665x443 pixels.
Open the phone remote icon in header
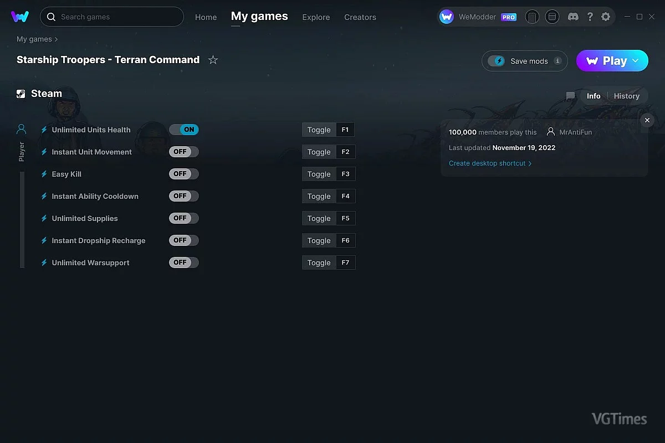[x=532, y=17]
